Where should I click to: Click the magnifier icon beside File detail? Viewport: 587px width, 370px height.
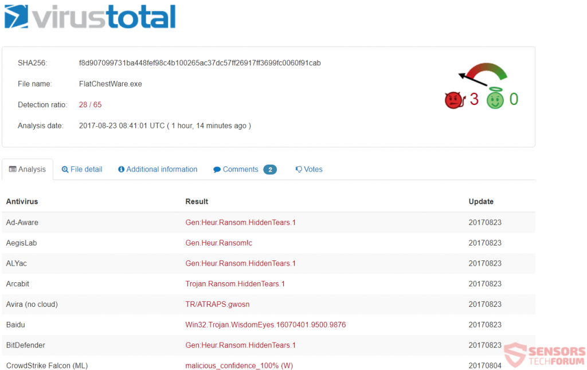(65, 170)
